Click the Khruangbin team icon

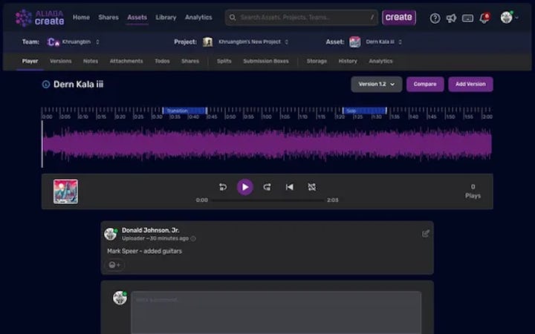pyautogui.click(x=53, y=42)
